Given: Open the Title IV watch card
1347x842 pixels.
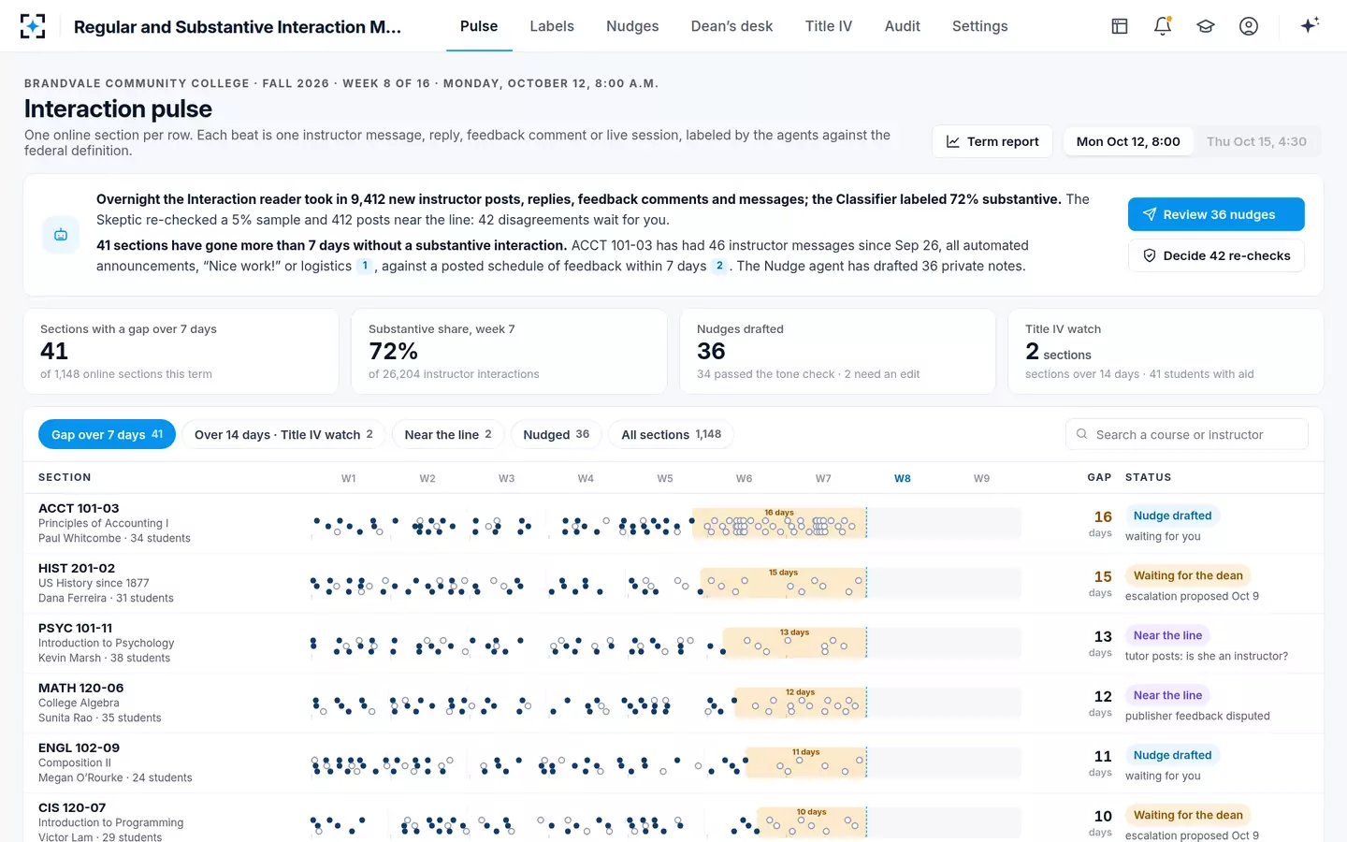Looking at the screenshot, I should (1166, 352).
